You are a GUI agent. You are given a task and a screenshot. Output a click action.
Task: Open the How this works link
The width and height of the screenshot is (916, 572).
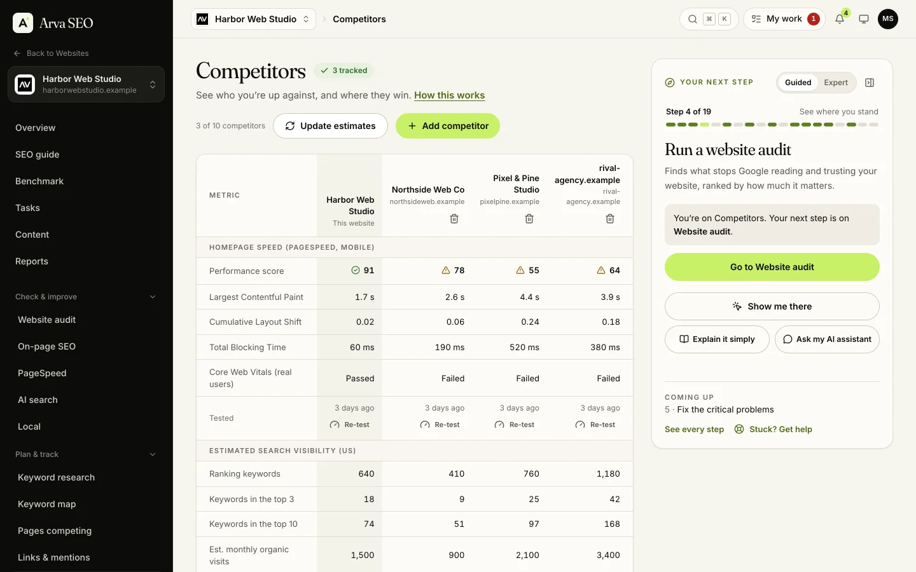tap(449, 95)
